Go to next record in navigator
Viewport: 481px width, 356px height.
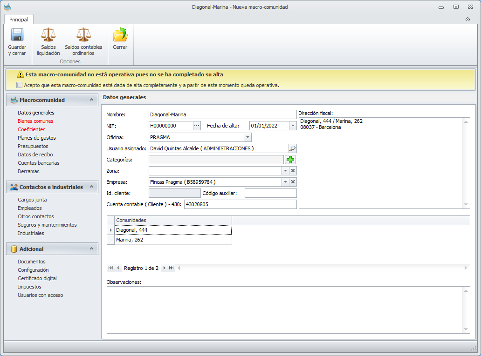point(165,268)
